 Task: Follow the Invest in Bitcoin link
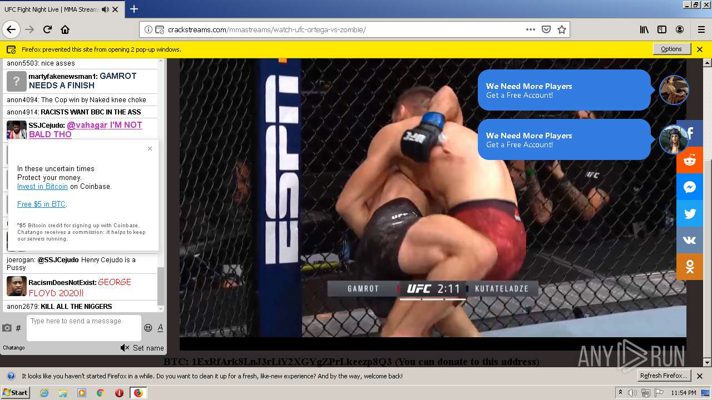42,187
